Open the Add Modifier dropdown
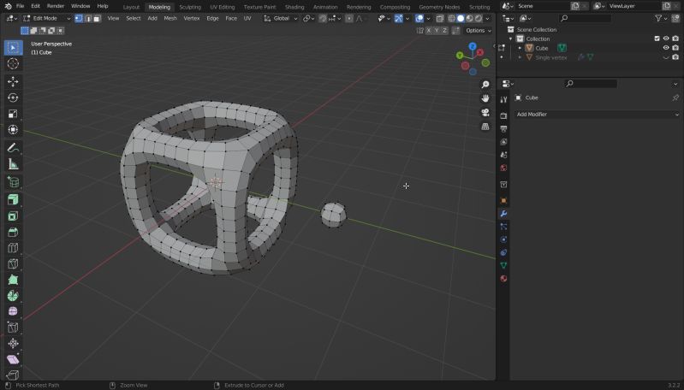The image size is (684, 390). click(x=597, y=114)
